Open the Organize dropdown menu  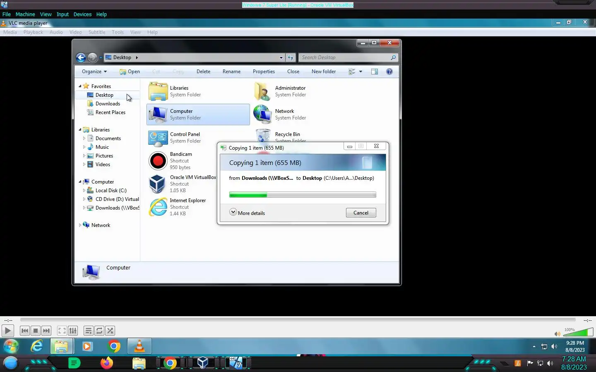click(x=94, y=72)
